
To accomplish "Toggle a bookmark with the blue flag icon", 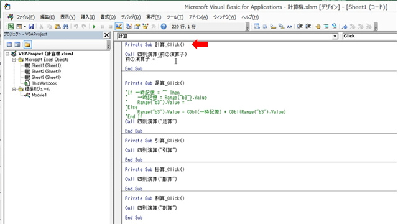I will tap(345, 26).
